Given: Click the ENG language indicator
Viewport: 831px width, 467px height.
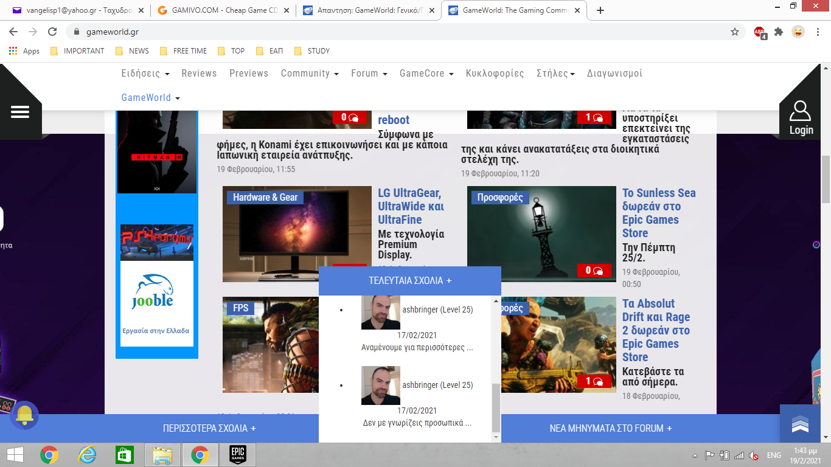Looking at the screenshot, I should point(774,455).
